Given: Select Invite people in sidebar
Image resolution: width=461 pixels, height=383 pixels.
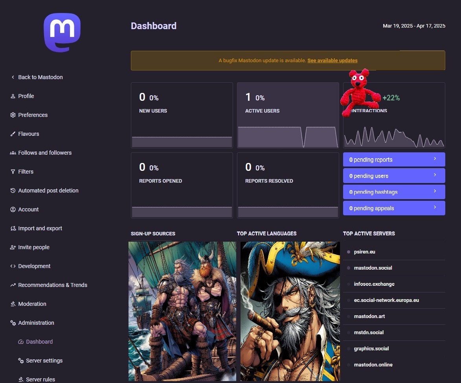Looking at the screenshot, I should coord(33,247).
